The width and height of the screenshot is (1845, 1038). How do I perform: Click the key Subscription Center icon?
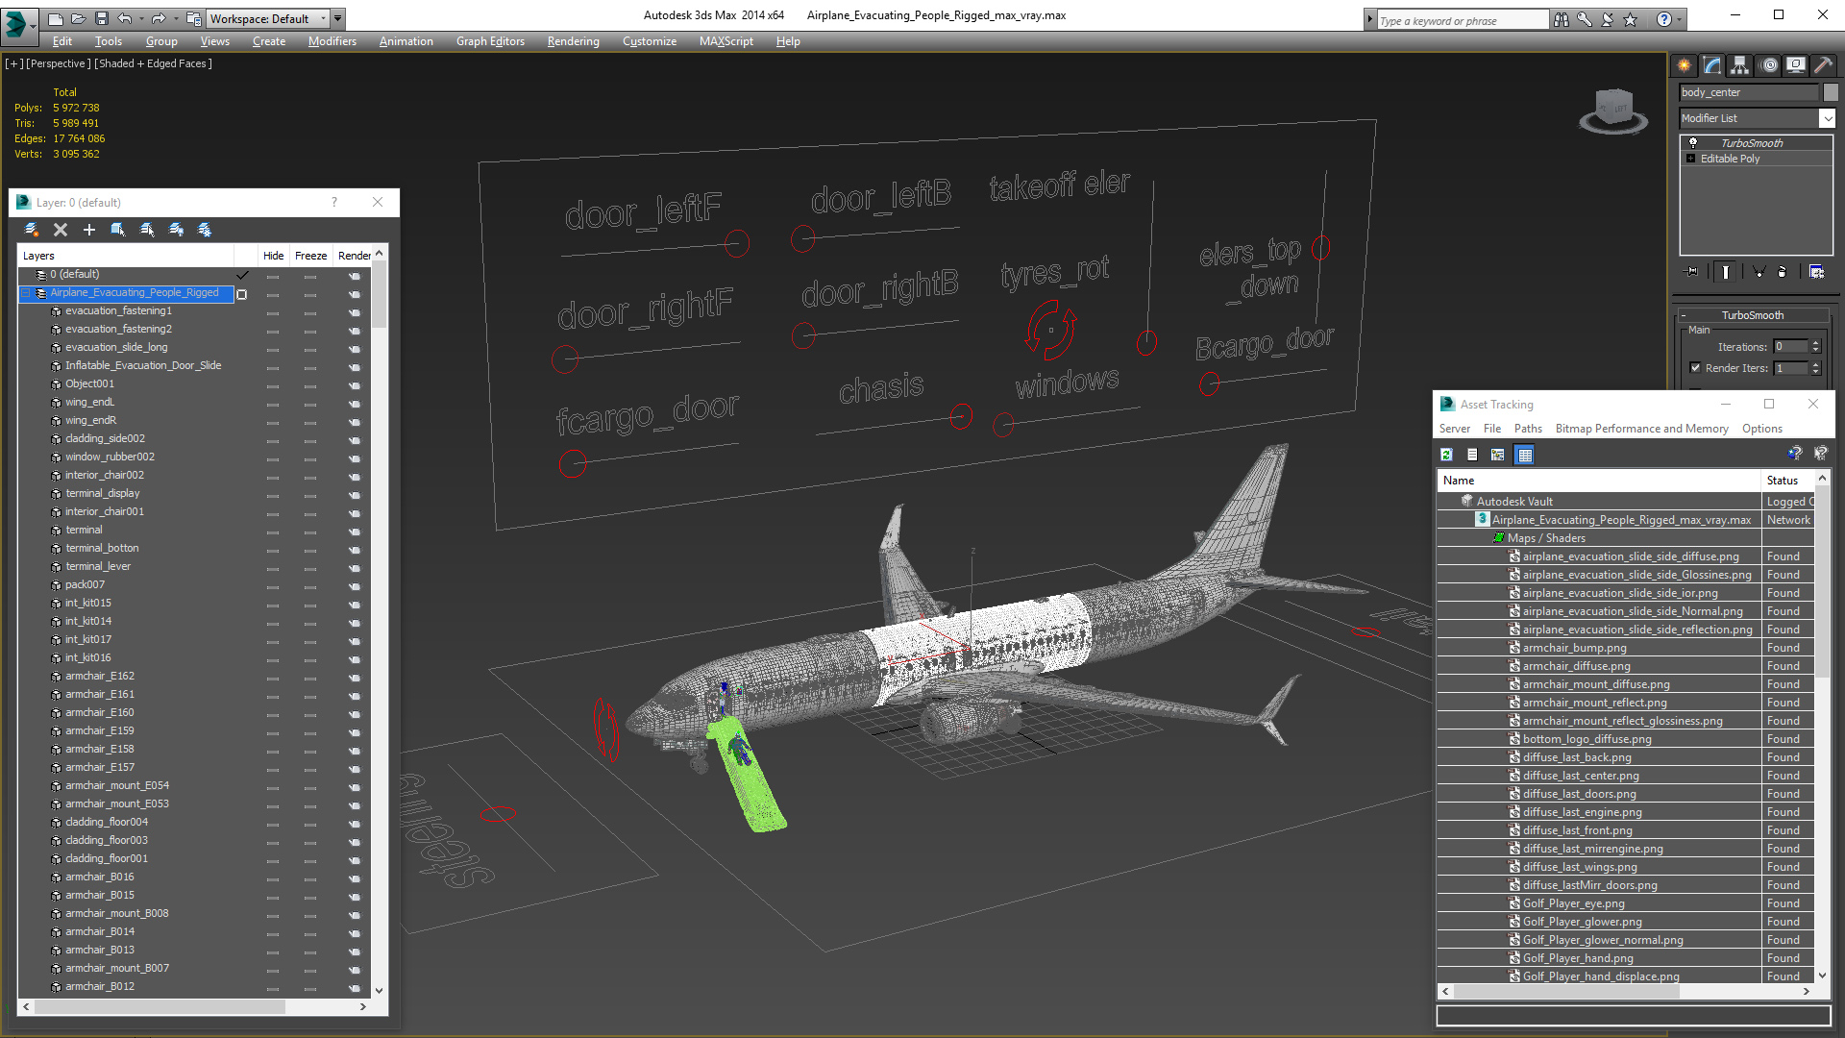(x=1585, y=19)
